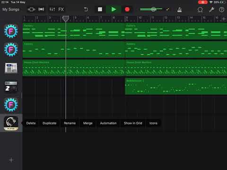Choose Automation from the track menu

tap(108, 123)
